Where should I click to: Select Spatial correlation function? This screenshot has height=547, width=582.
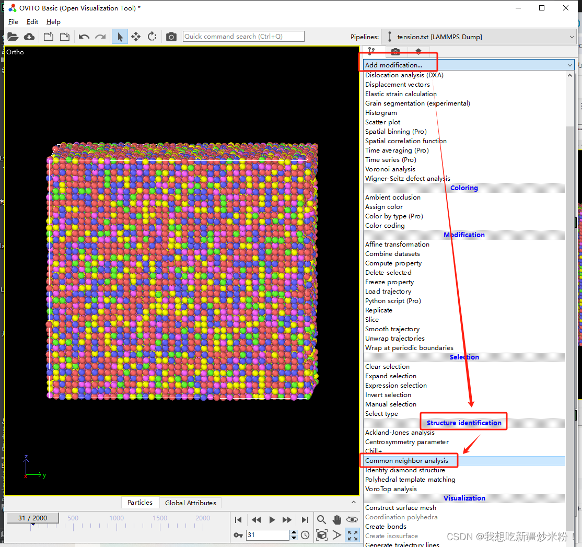pyautogui.click(x=406, y=141)
